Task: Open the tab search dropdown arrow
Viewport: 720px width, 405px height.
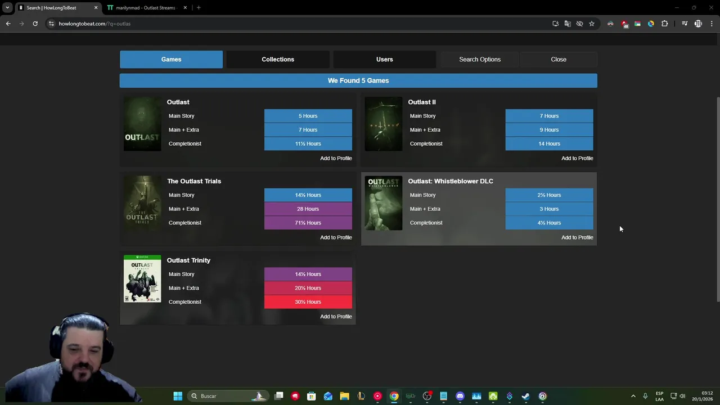Action: (x=7, y=8)
